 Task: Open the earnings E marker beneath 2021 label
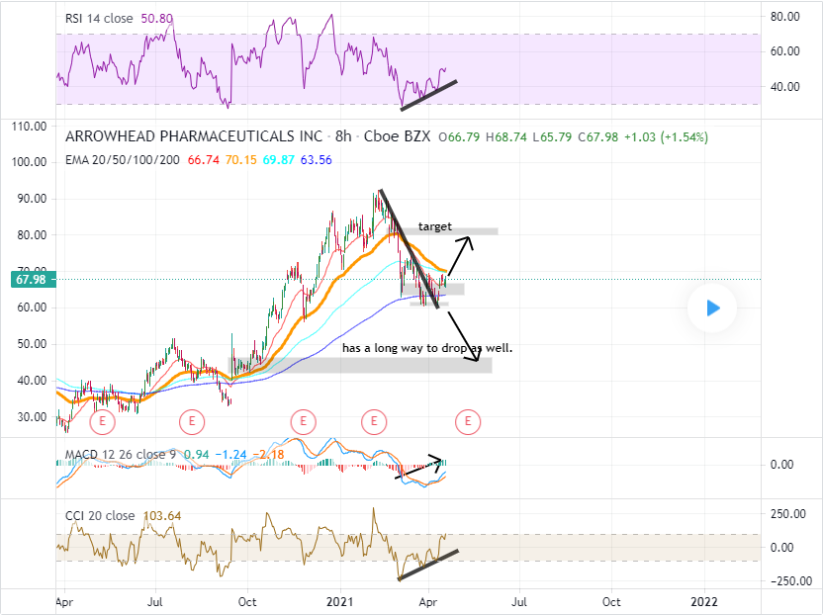pos(373,422)
